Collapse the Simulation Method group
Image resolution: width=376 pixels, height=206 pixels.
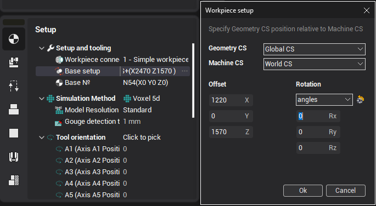tap(42, 99)
